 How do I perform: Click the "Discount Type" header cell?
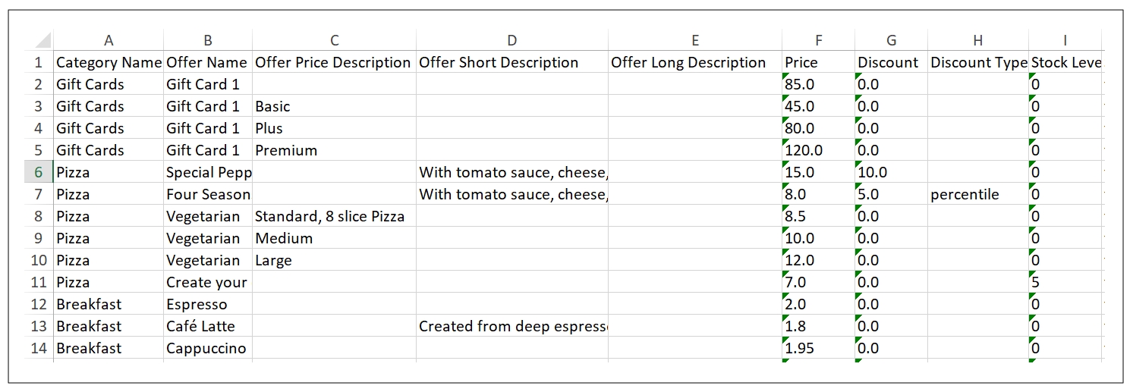[977, 62]
